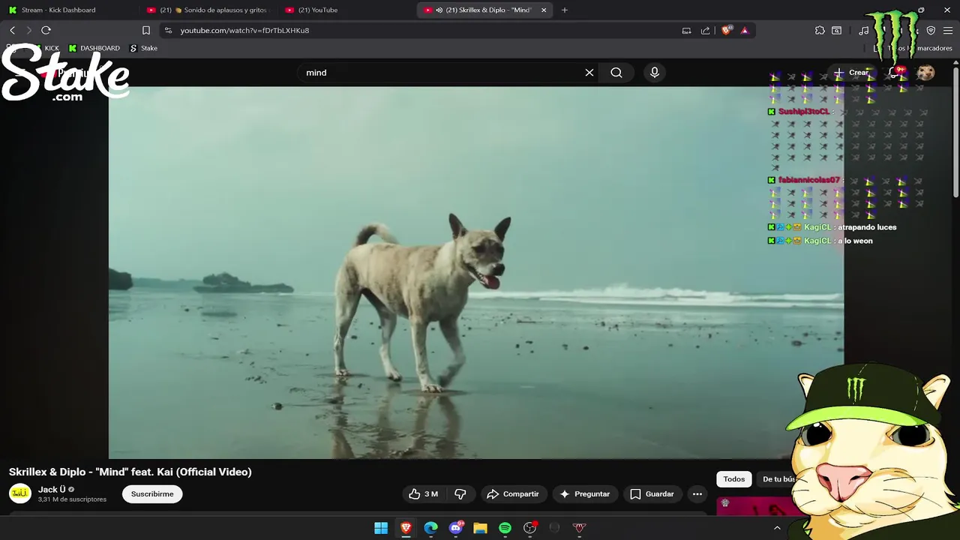Open the Brave Shields lion icon

click(726, 30)
